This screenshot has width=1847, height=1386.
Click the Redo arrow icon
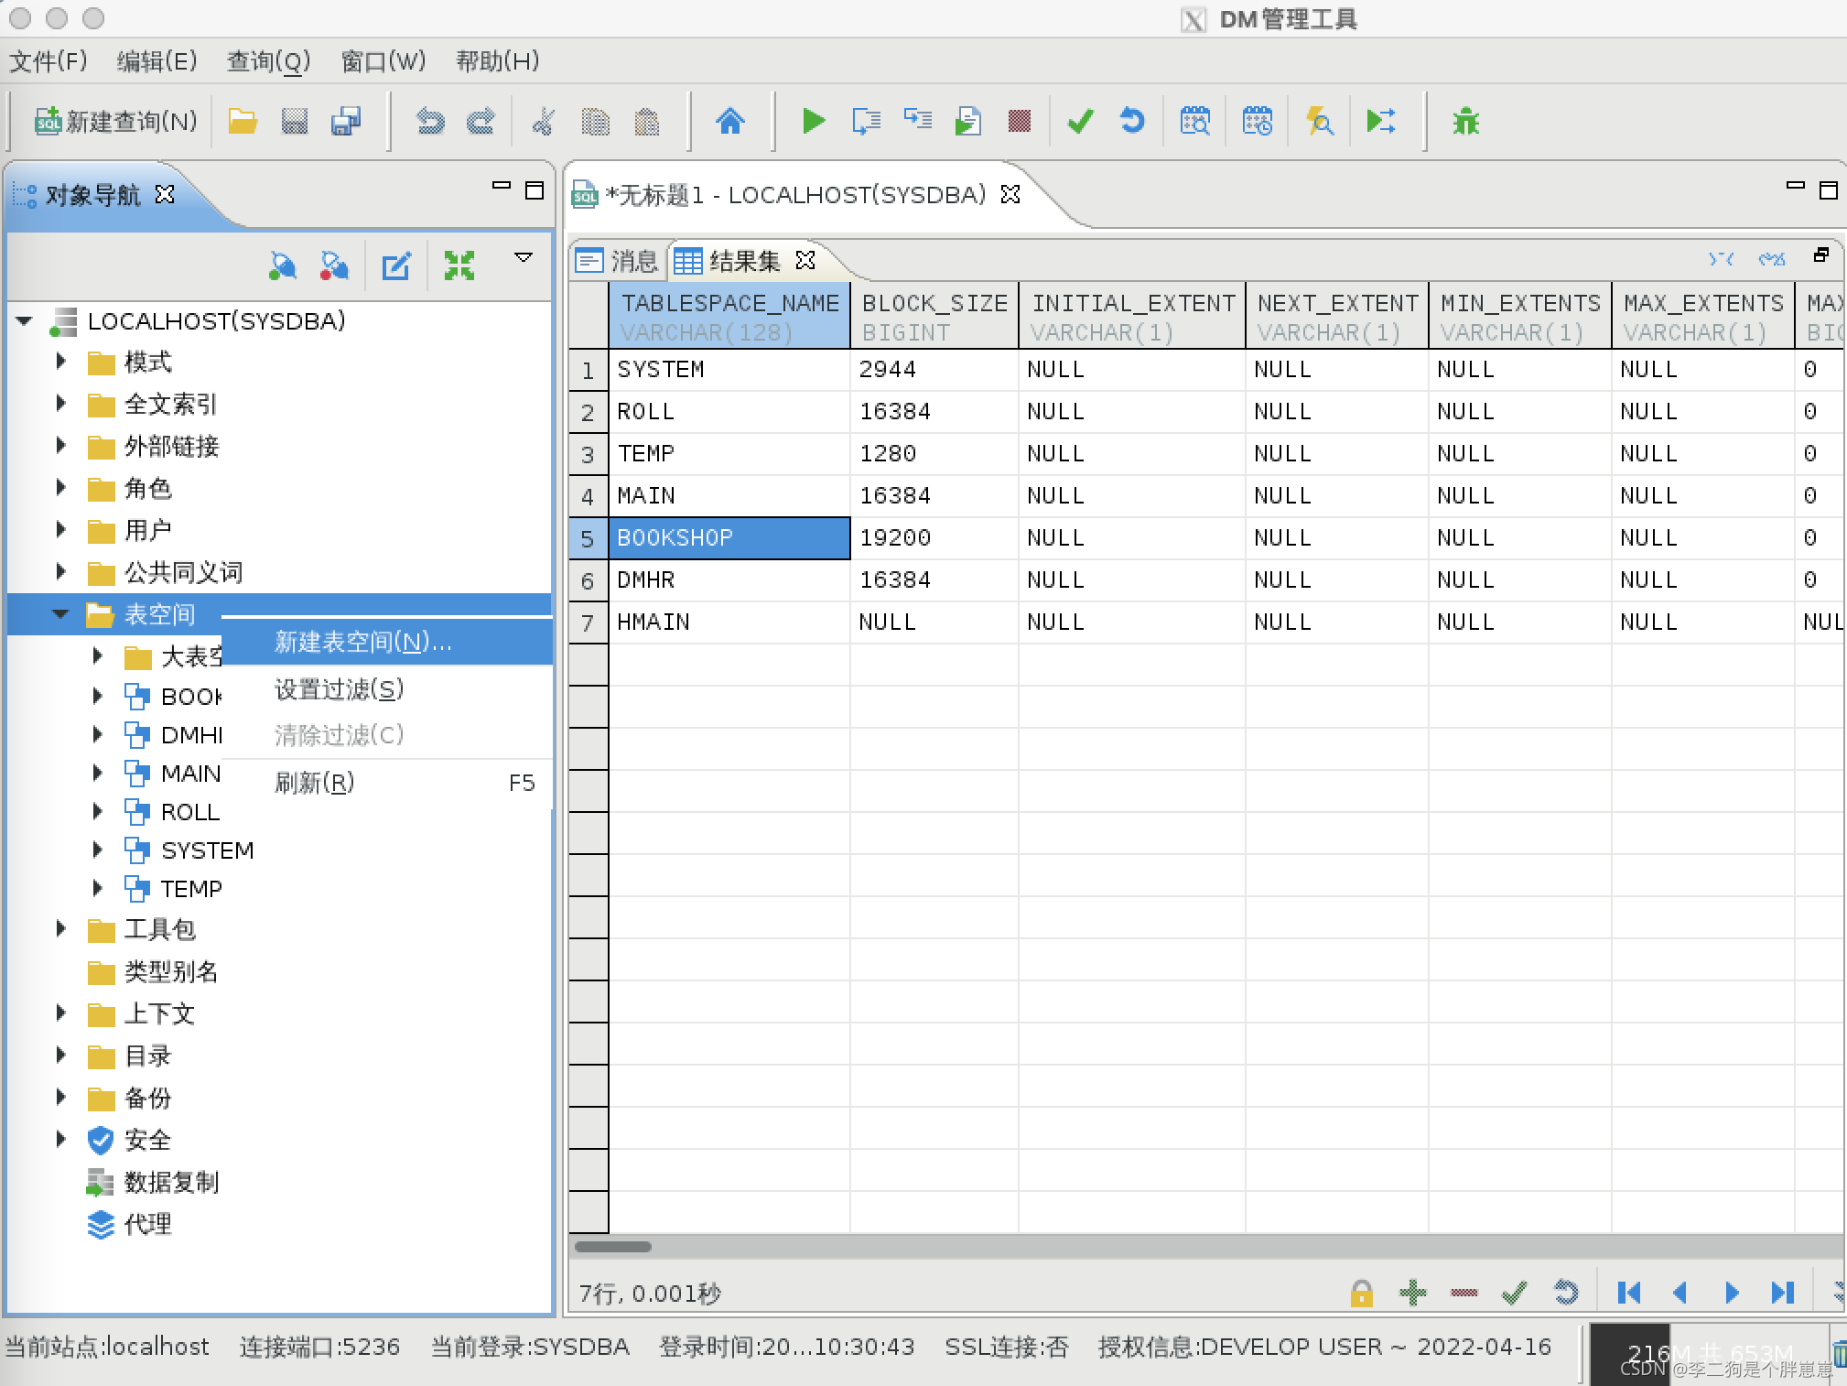(481, 121)
